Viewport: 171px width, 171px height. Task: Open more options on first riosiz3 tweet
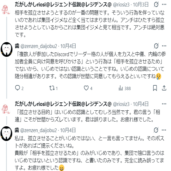(x=164, y=4)
